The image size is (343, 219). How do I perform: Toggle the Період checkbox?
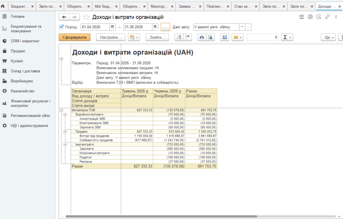(62, 27)
